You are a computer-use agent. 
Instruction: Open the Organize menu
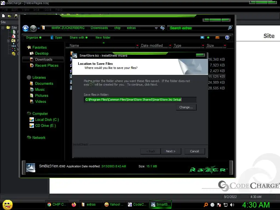click(x=34, y=37)
